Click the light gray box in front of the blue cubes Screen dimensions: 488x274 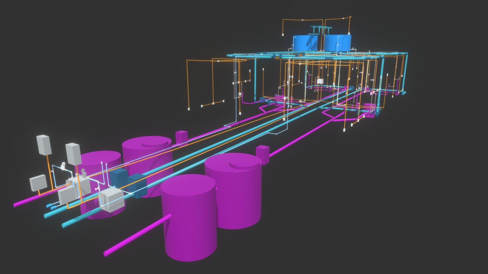[112, 200]
